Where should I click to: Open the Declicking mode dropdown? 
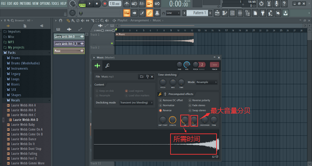136,103
